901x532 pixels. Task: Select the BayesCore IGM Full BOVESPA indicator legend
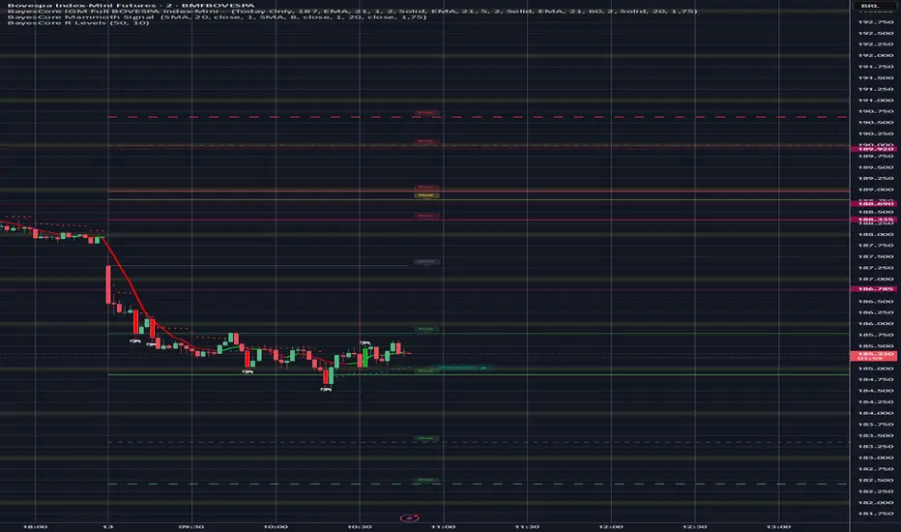[352, 12]
